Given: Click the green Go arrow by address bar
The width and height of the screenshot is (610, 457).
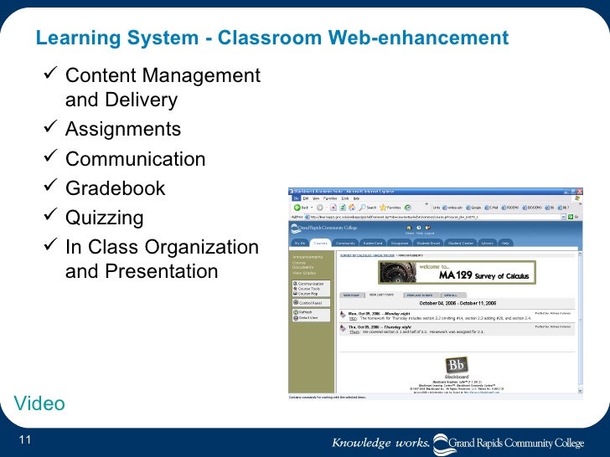Looking at the screenshot, I should (571, 217).
